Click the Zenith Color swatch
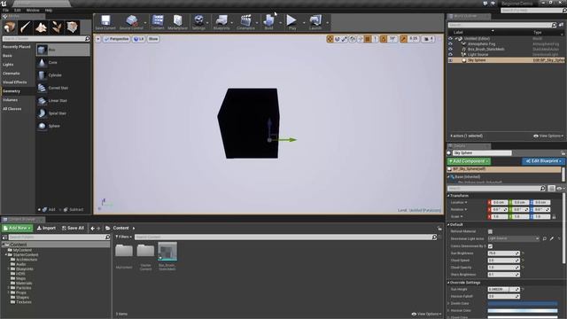This screenshot has height=319, width=567. coord(523,303)
